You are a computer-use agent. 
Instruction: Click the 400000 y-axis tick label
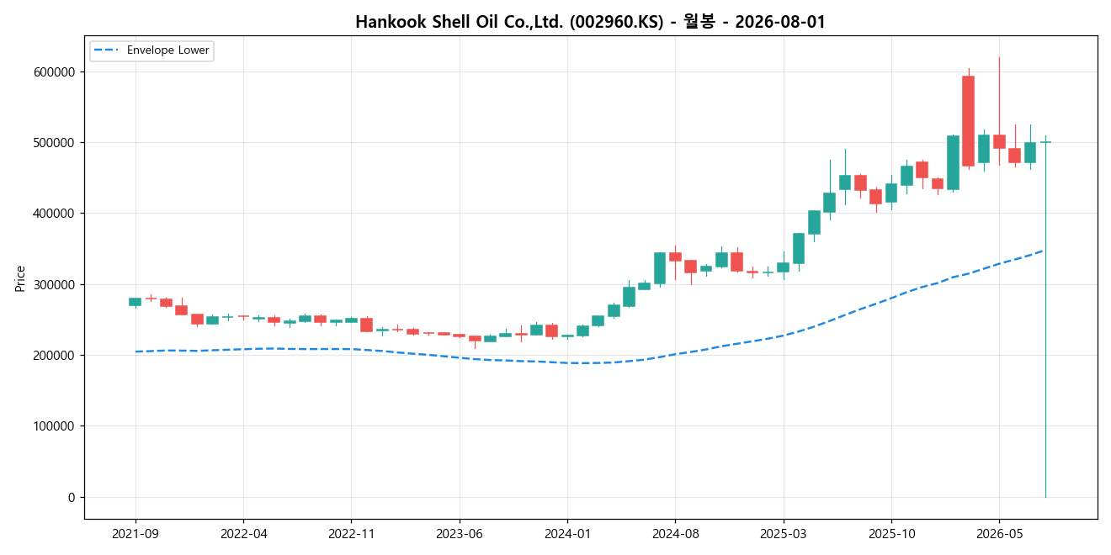click(56, 214)
